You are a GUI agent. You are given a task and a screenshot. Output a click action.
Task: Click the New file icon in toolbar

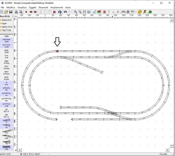(2, 12)
